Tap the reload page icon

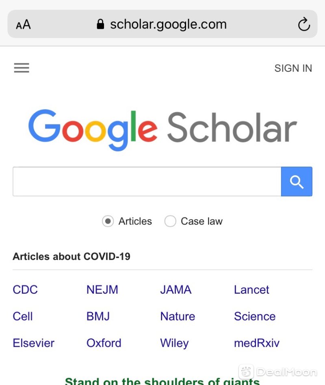(x=304, y=24)
